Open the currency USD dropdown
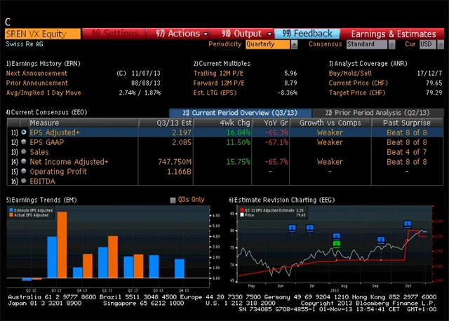449x321 pixels. pyautogui.click(x=427, y=44)
